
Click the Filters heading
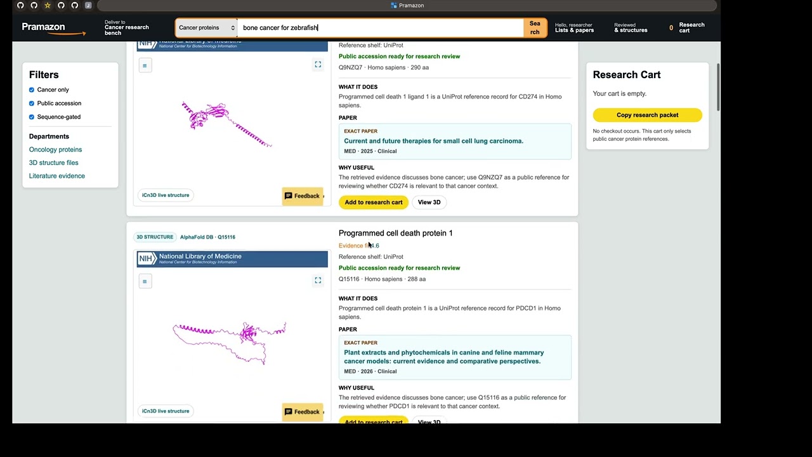point(44,75)
